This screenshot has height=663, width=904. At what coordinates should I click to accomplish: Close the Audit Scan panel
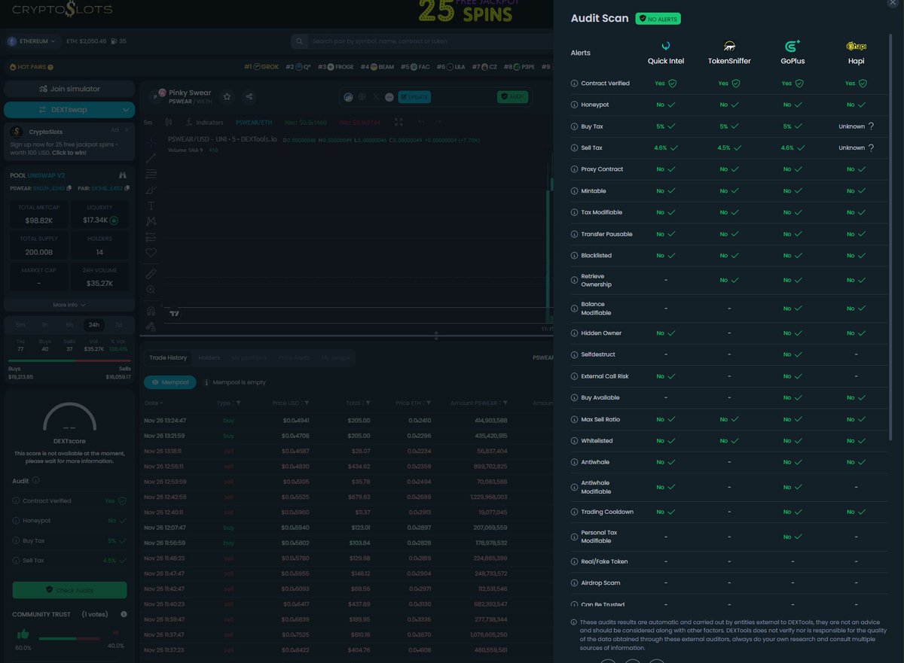(x=893, y=3)
